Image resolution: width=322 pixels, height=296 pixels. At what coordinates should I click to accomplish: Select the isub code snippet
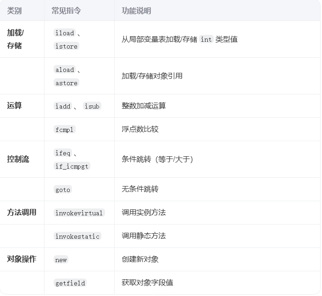[92, 106]
